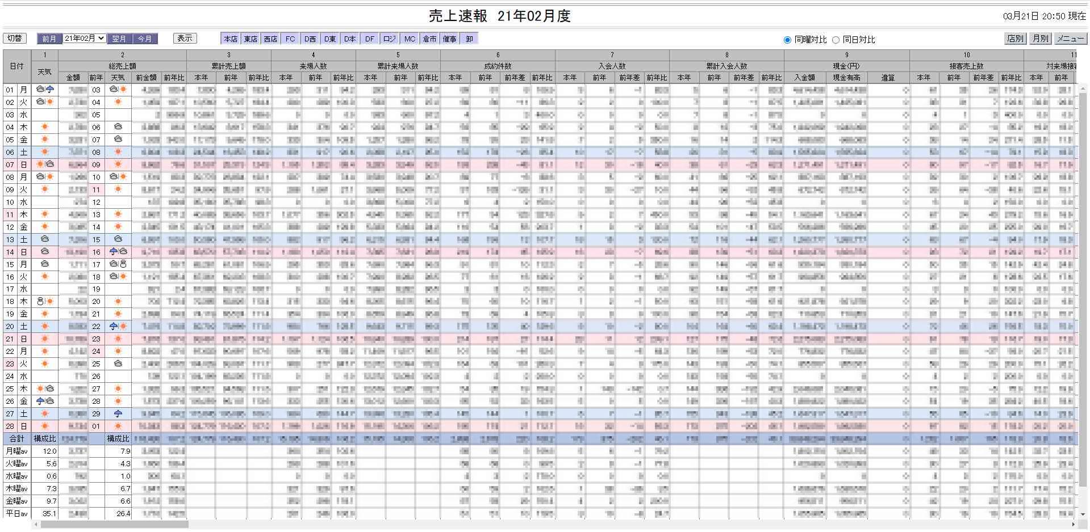
Task: Open the MC tab
Action: click(410, 39)
